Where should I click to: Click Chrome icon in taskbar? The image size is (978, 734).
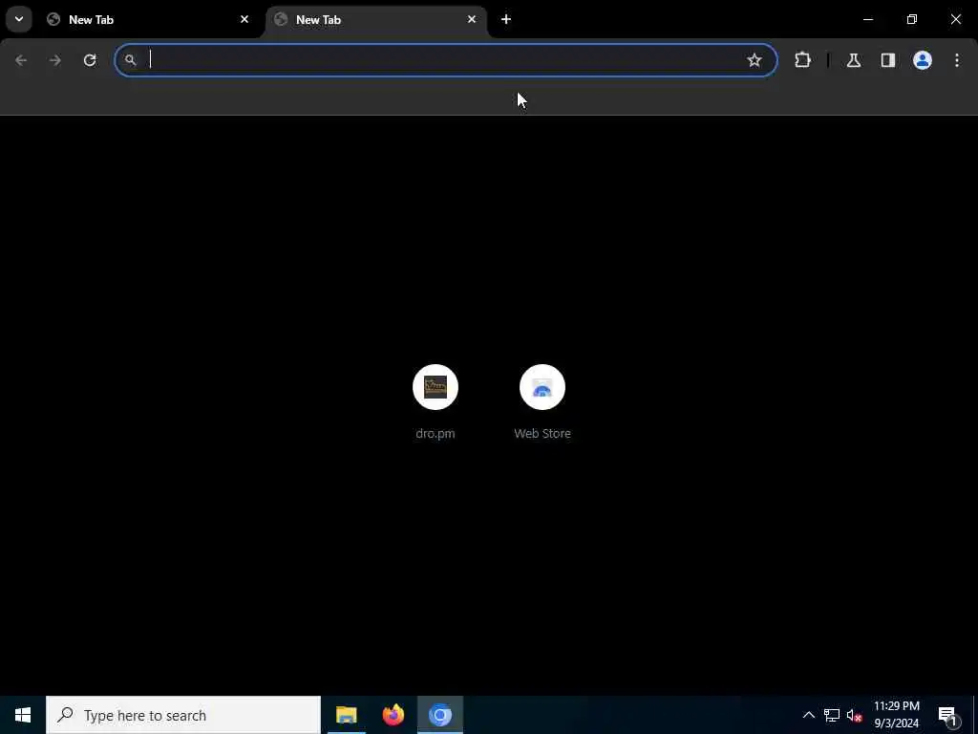(x=439, y=715)
